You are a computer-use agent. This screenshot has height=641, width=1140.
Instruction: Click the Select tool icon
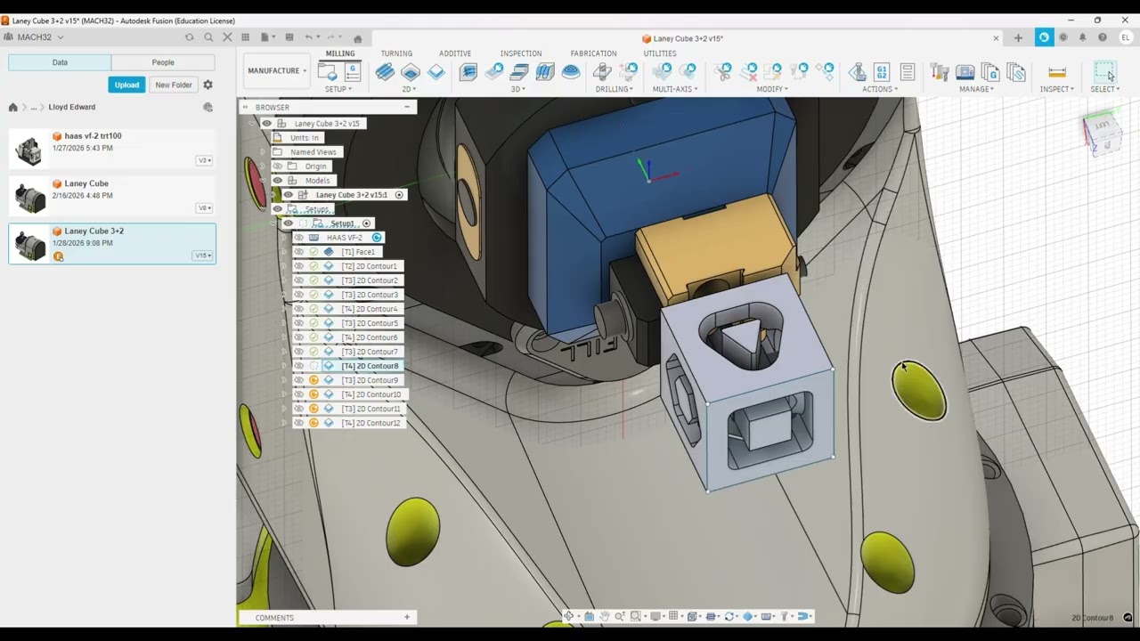[1104, 72]
